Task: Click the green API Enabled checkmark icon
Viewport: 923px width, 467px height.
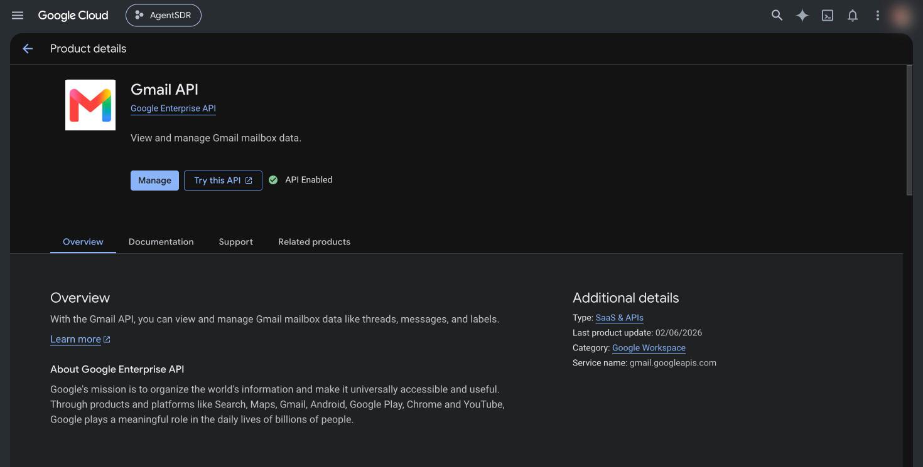Action: point(273,180)
